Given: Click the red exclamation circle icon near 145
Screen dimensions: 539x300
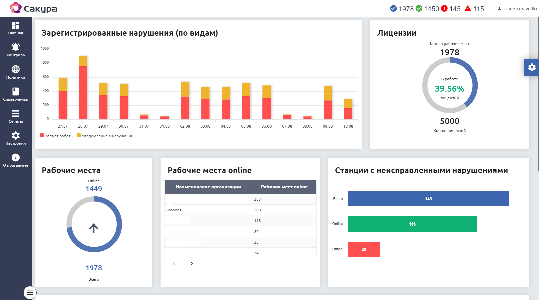Looking at the screenshot, I should tap(444, 8).
